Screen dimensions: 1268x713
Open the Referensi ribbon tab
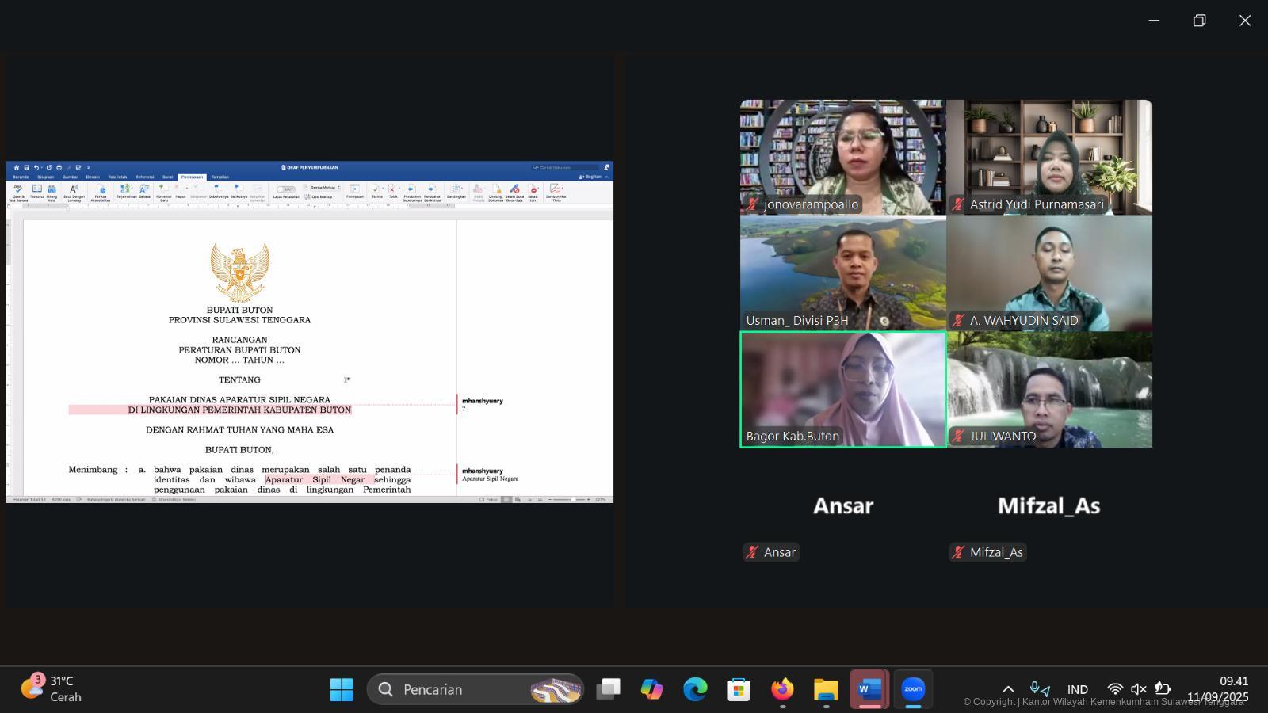click(144, 177)
